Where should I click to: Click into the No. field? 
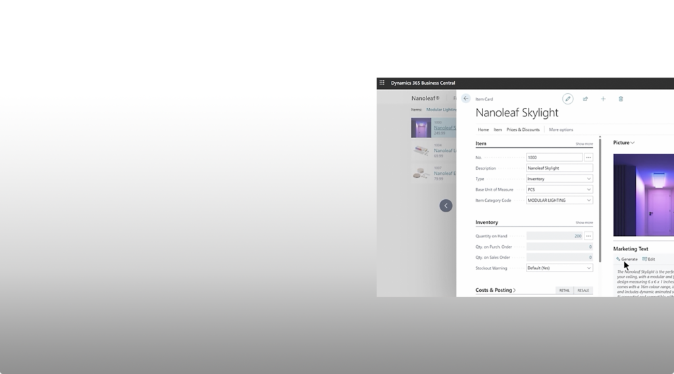[554, 157]
